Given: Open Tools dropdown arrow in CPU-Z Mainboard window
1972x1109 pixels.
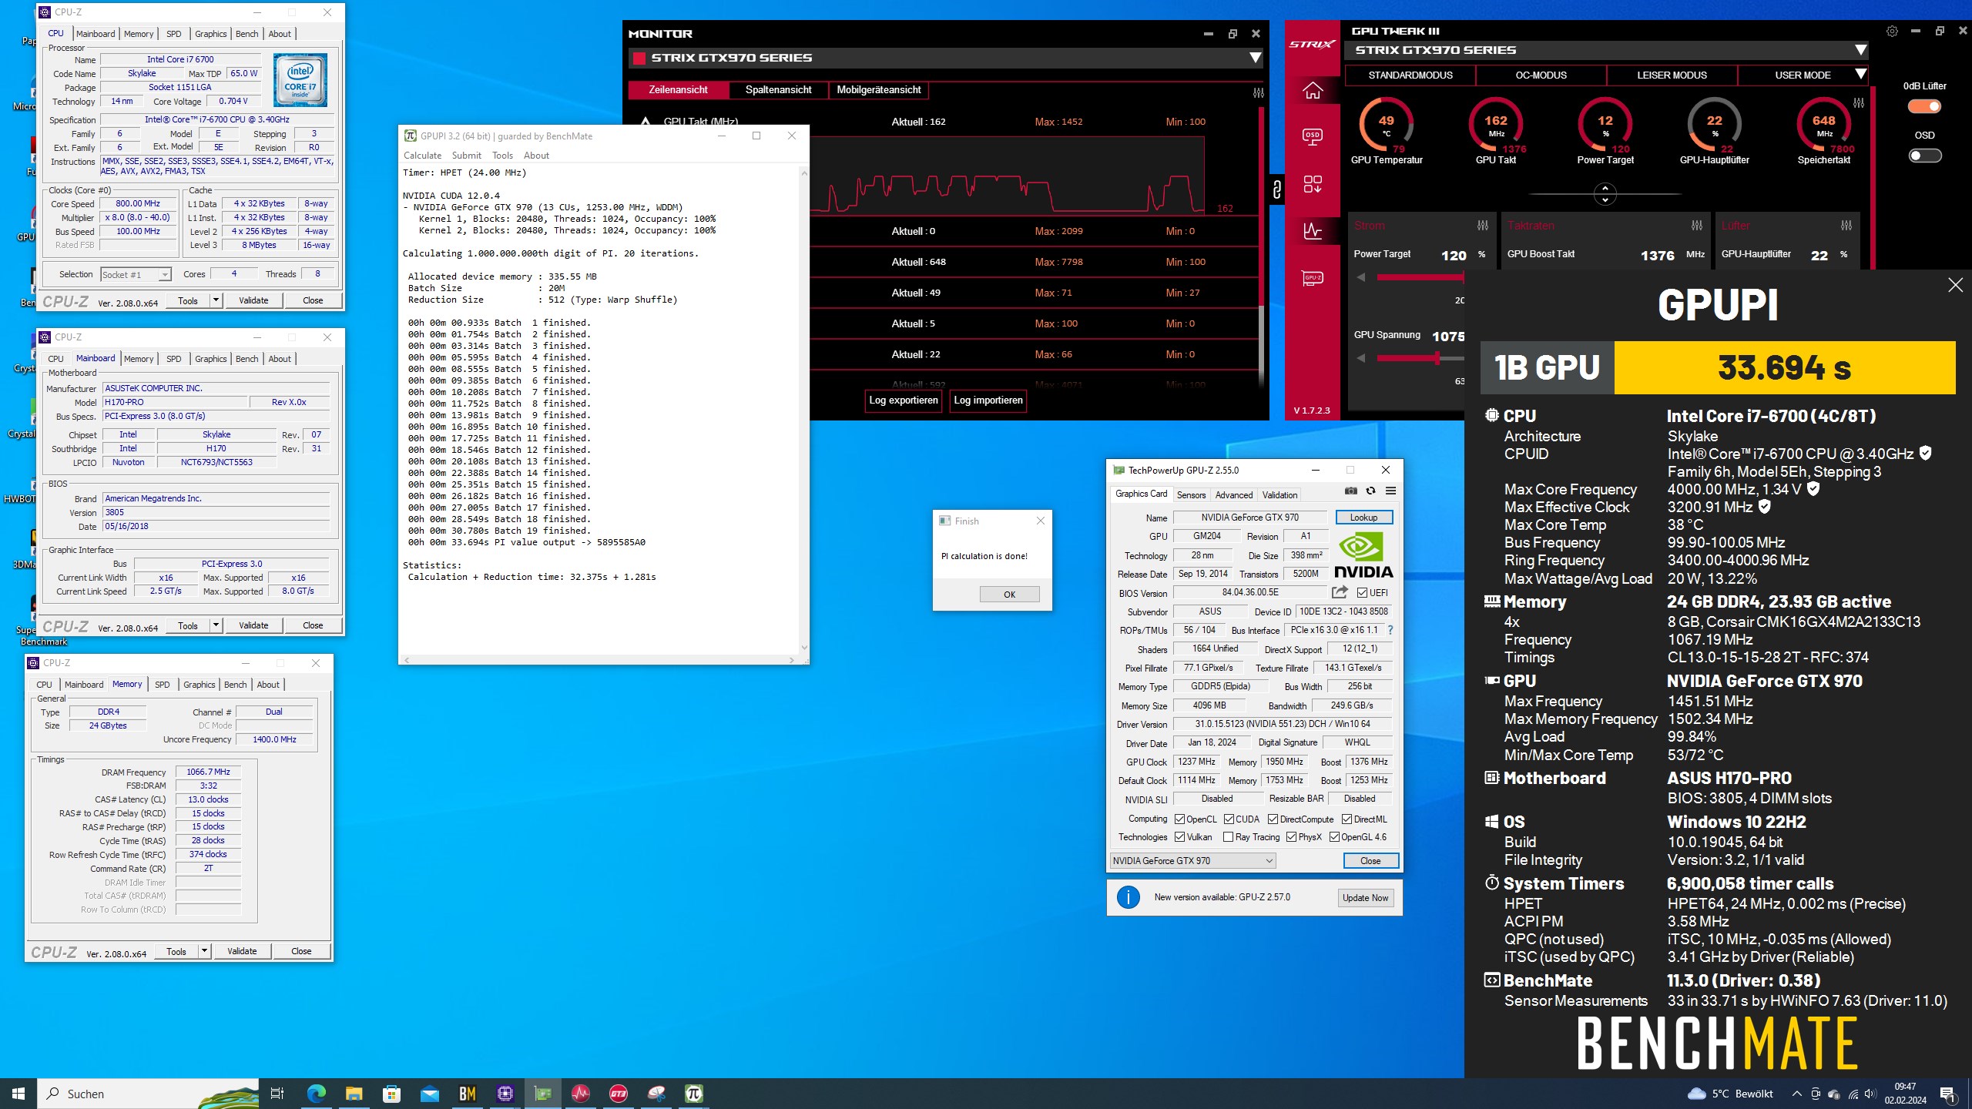Looking at the screenshot, I should (x=216, y=625).
